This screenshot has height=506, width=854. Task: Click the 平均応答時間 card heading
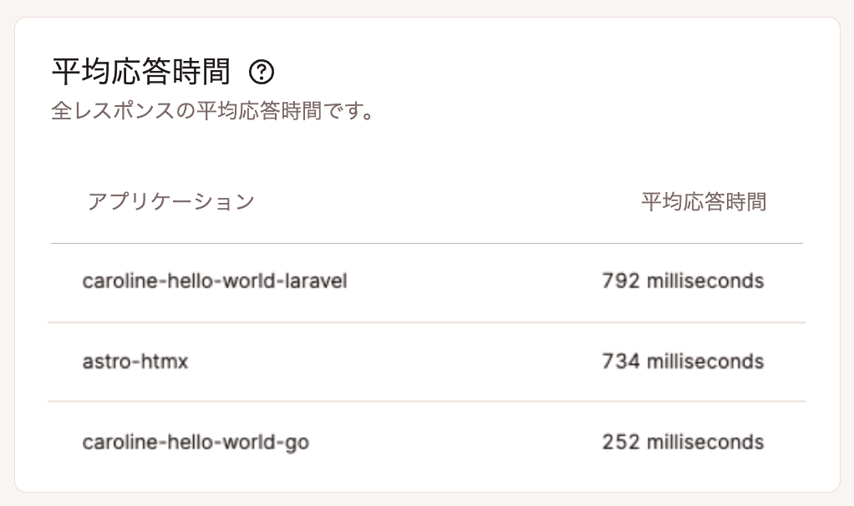coord(141,72)
